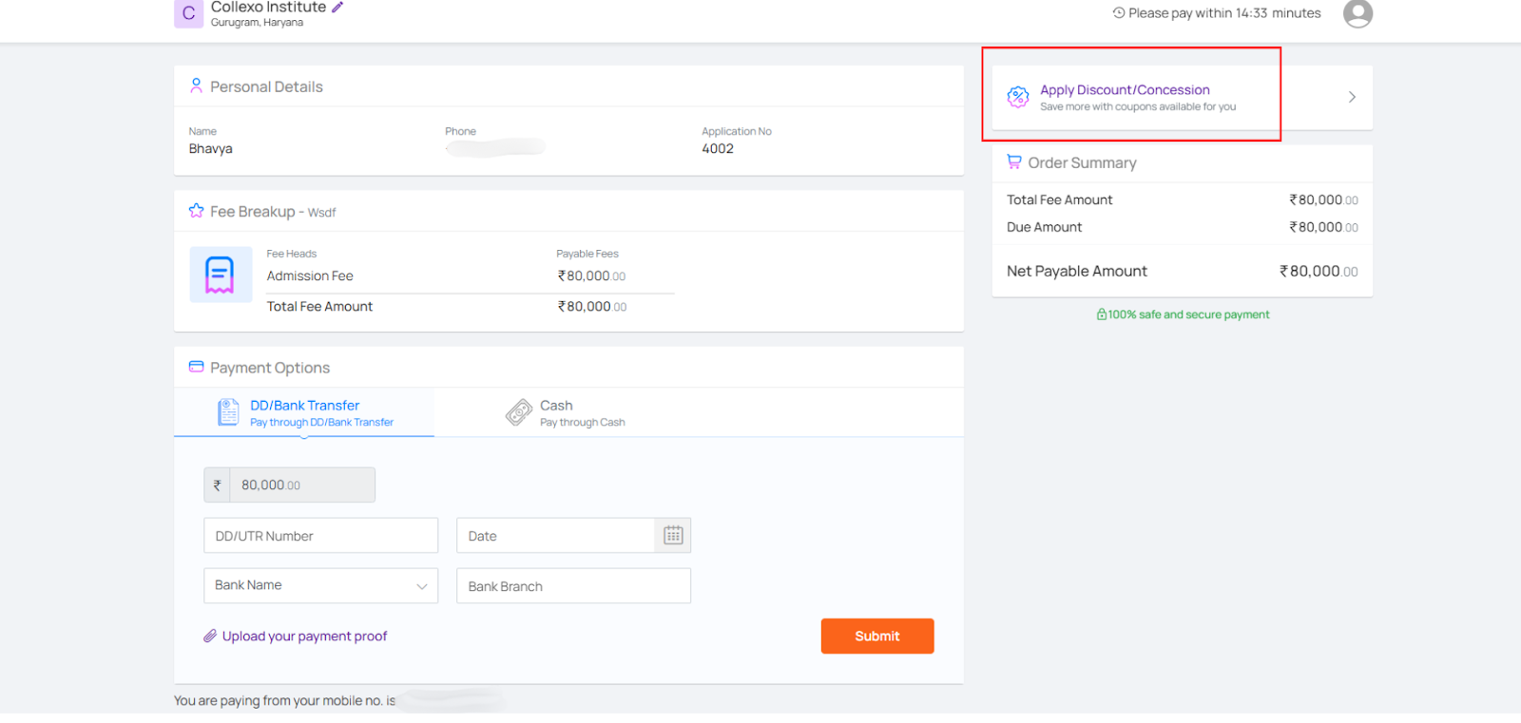The width and height of the screenshot is (1521, 723).
Task: Click Upload your payment proof link
Action: (304, 637)
